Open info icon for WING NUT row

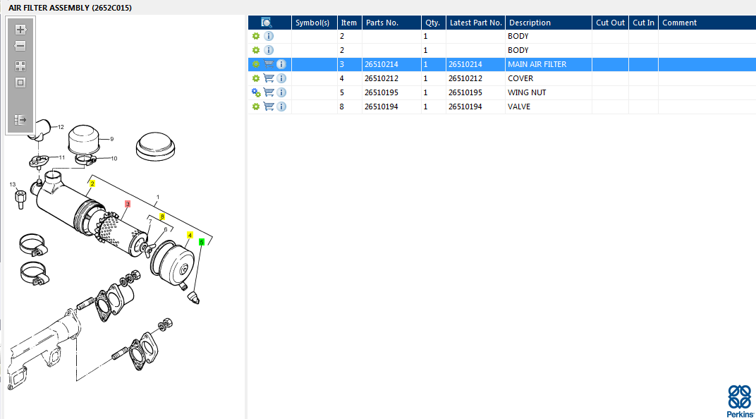point(281,92)
